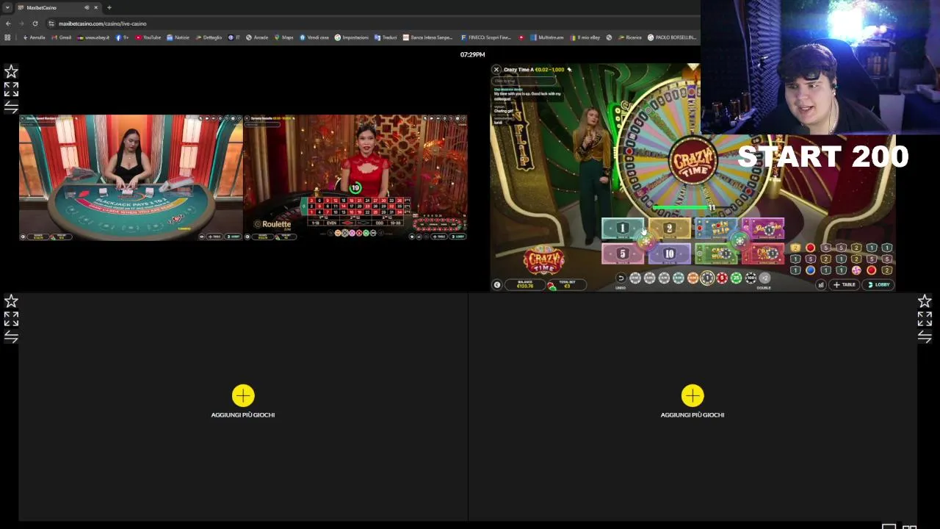Viewport: 940px width, 529px height.
Task: Open the Facebook bookmark with 9+
Action: pyautogui.click(x=122, y=37)
